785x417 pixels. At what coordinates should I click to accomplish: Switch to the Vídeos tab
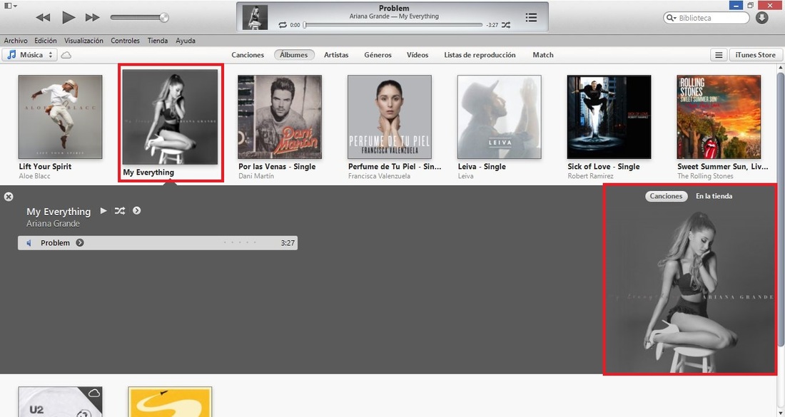417,55
